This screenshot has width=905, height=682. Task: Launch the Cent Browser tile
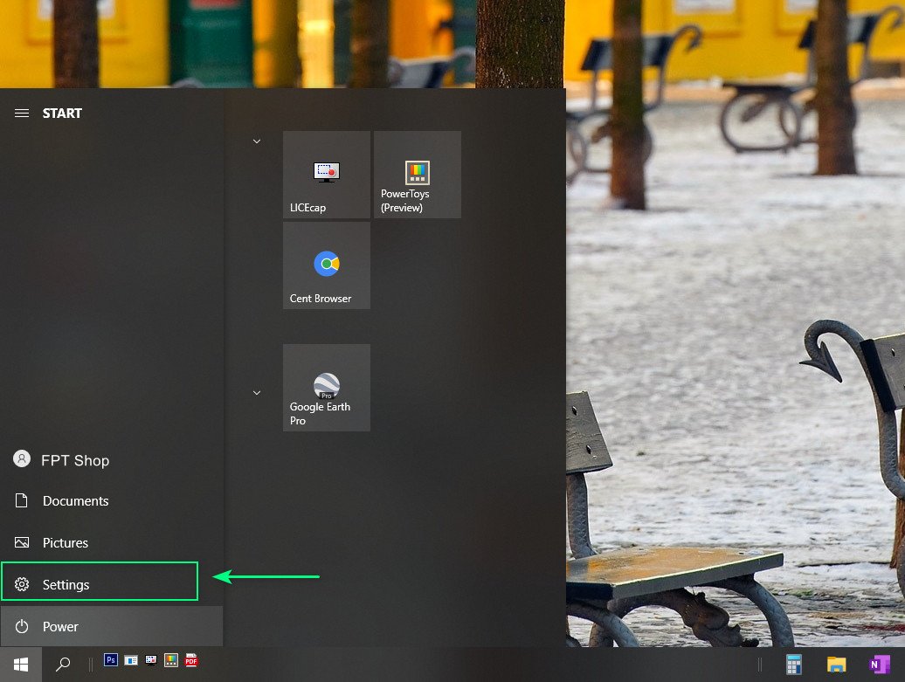tap(326, 265)
